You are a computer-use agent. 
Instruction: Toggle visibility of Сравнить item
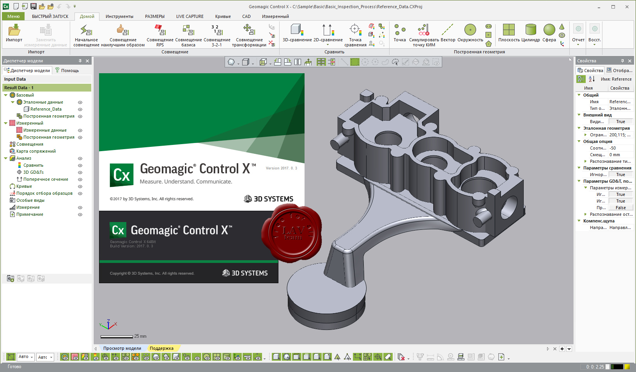80,166
